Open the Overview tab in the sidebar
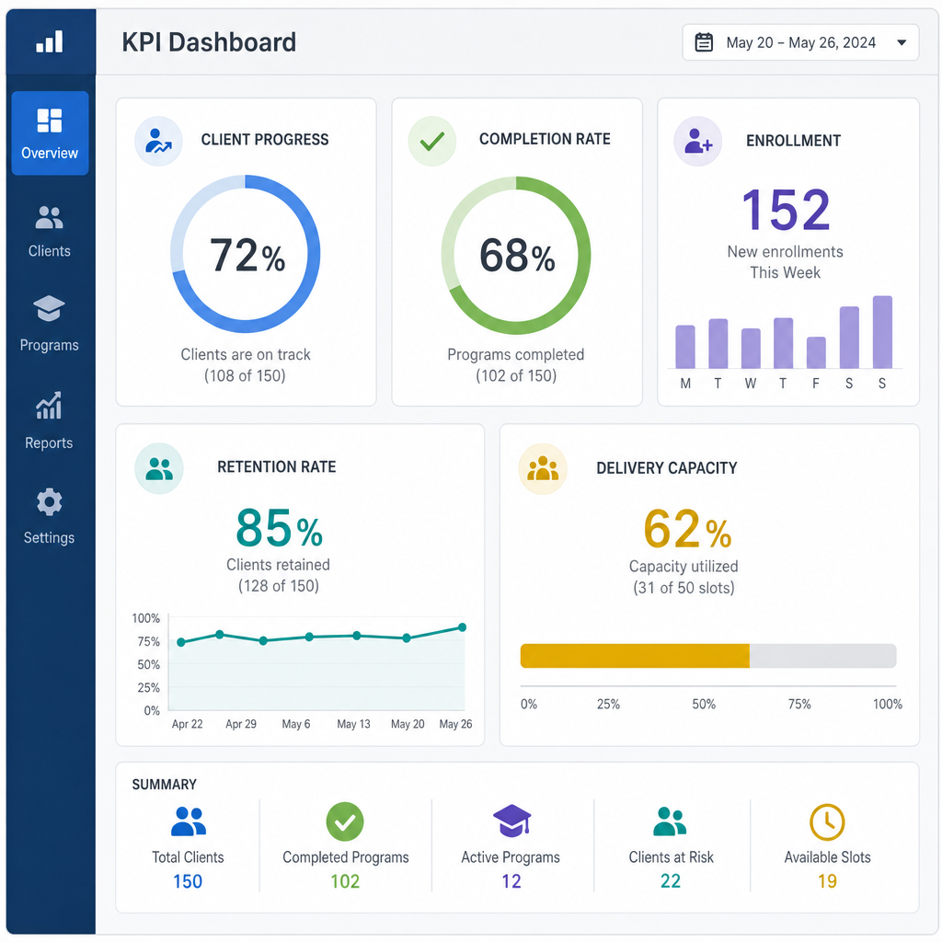Viewport: 942px width, 942px height. 50,133
